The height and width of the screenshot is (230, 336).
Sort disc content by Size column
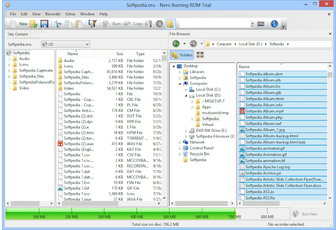(110, 54)
